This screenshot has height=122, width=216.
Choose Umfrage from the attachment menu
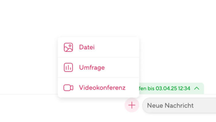pyautogui.click(x=98, y=67)
